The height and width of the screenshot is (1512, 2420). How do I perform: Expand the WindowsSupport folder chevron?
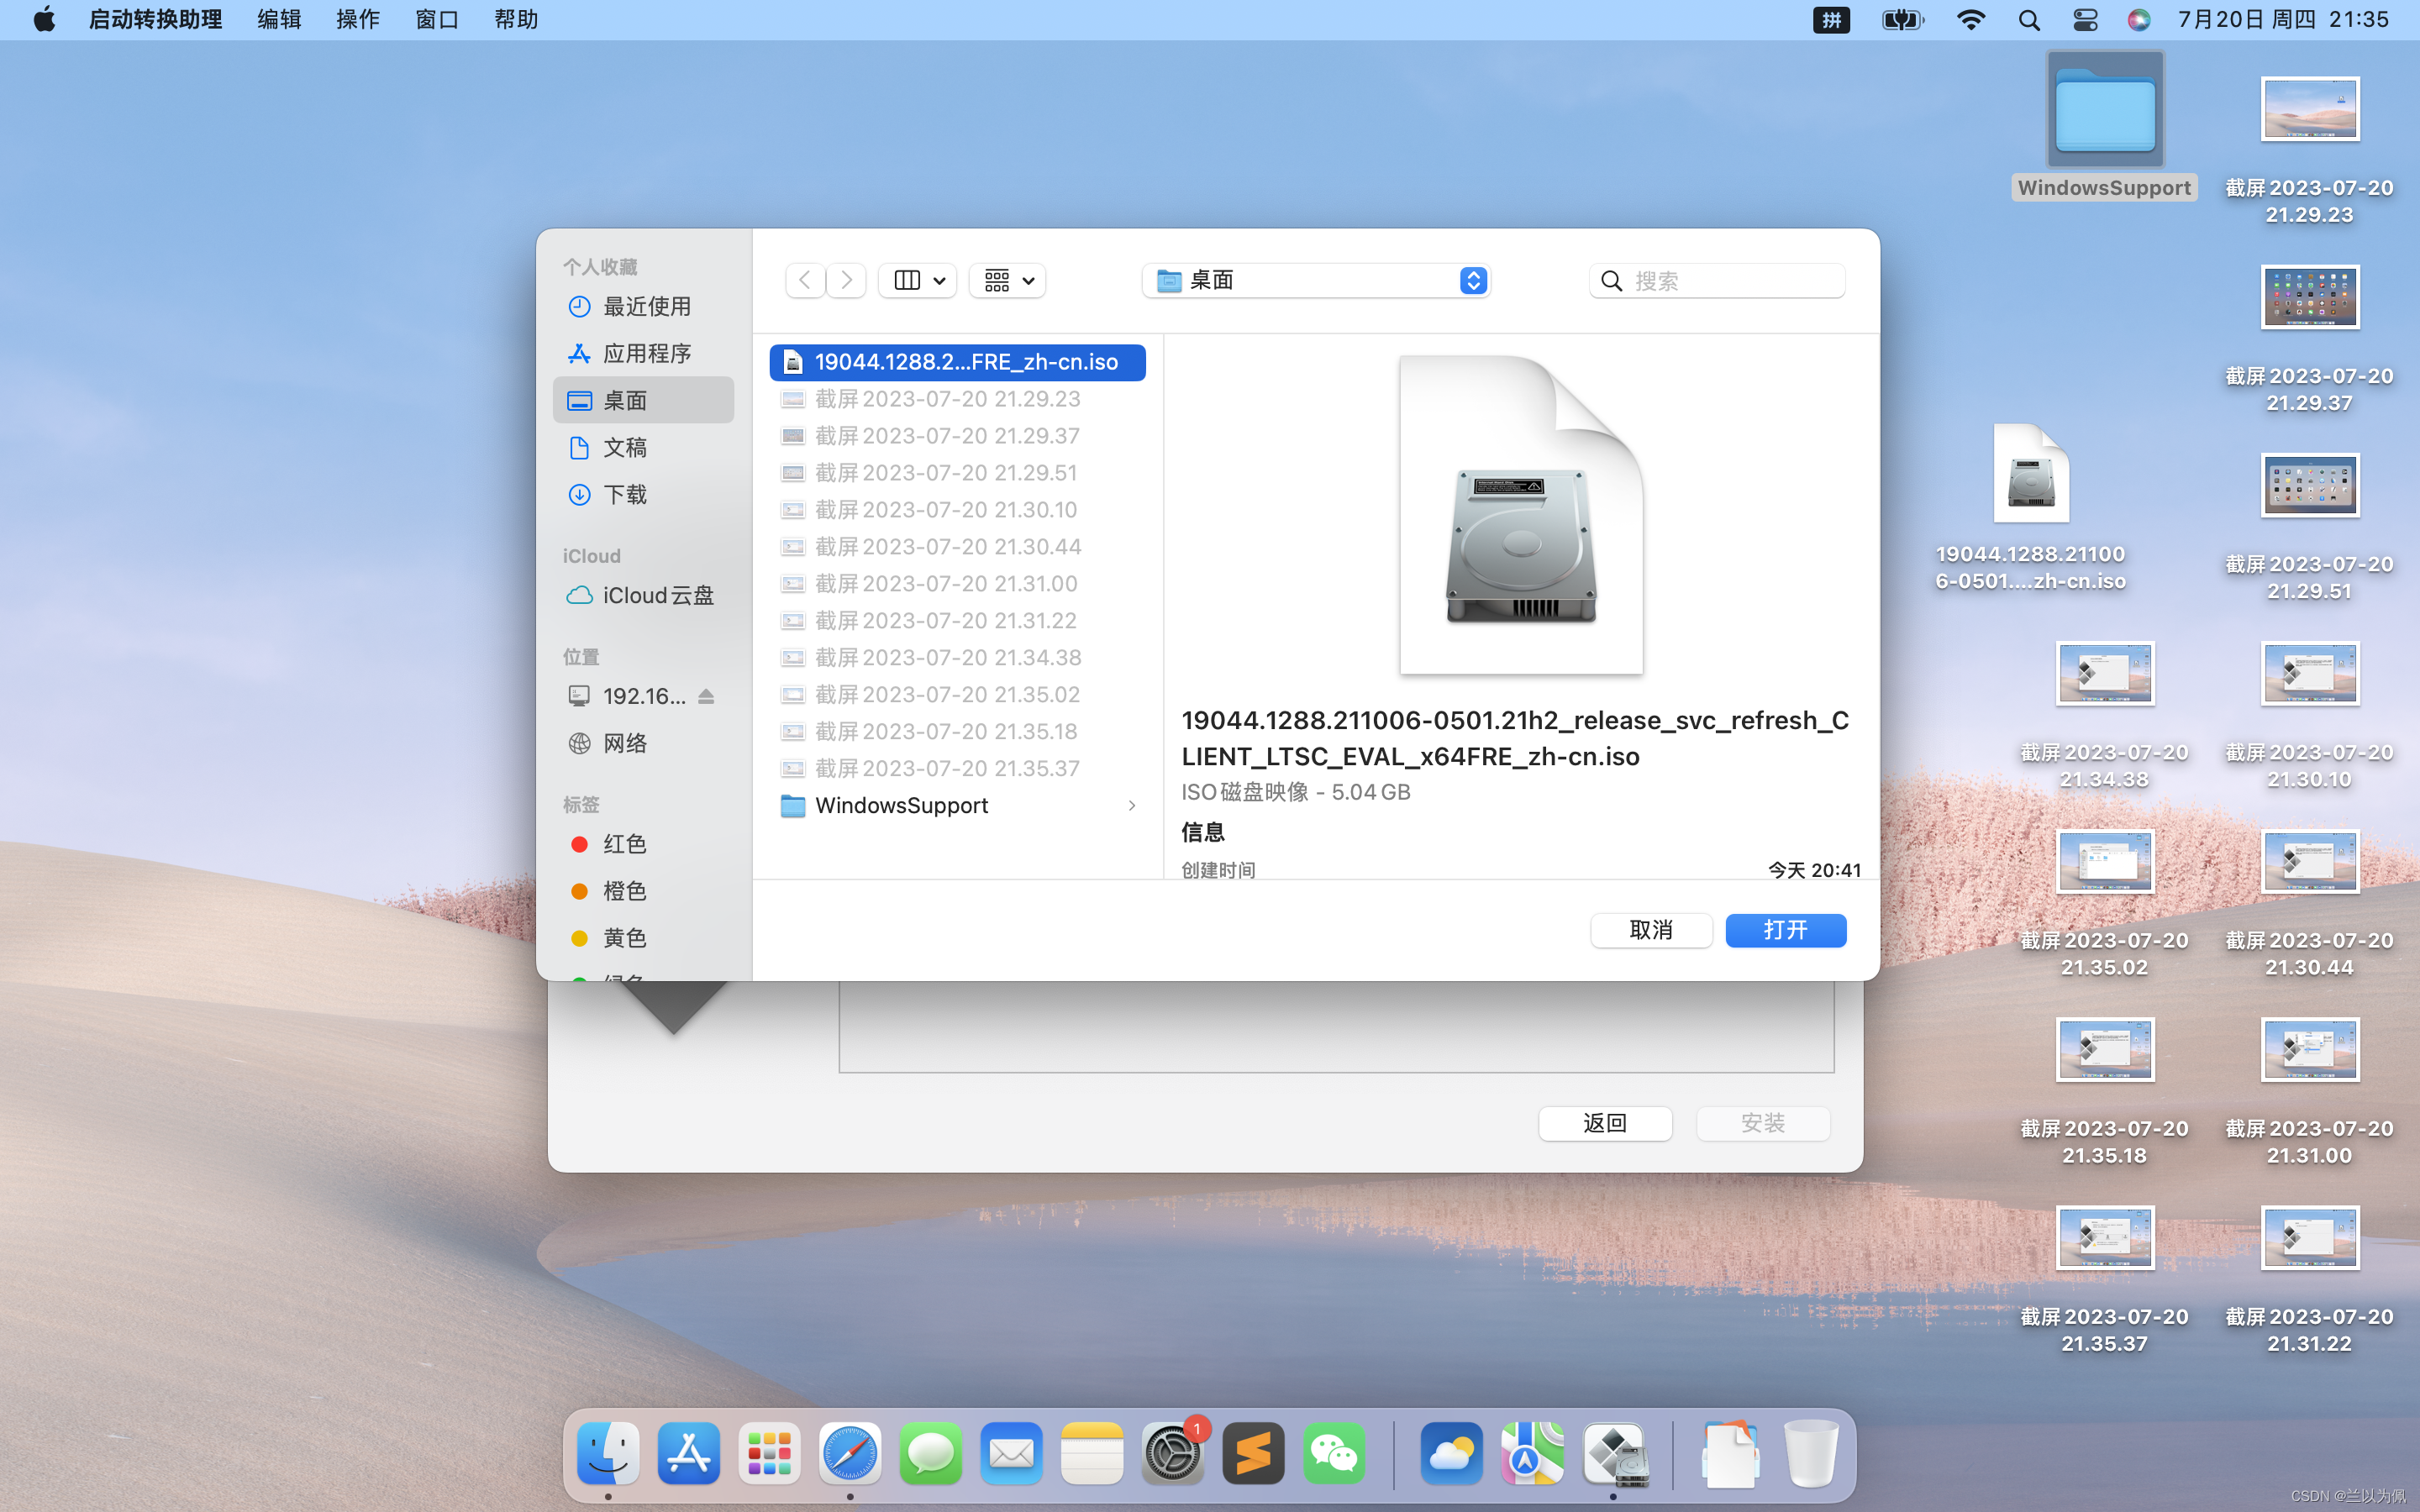pyautogui.click(x=1132, y=806)
